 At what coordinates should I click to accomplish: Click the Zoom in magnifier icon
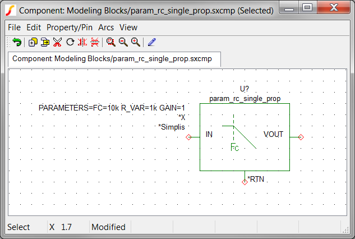point(135,42)
